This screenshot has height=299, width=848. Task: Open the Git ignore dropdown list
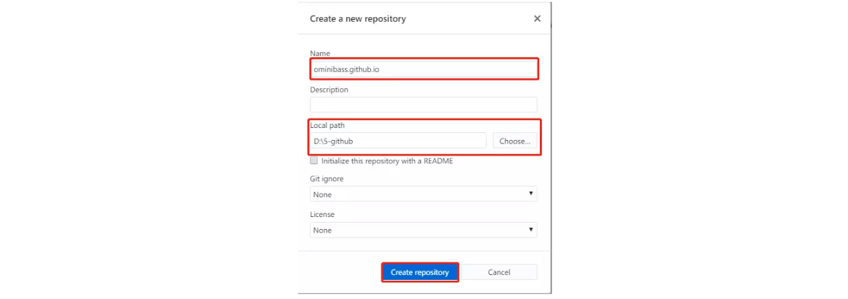(x=423, y=194)
